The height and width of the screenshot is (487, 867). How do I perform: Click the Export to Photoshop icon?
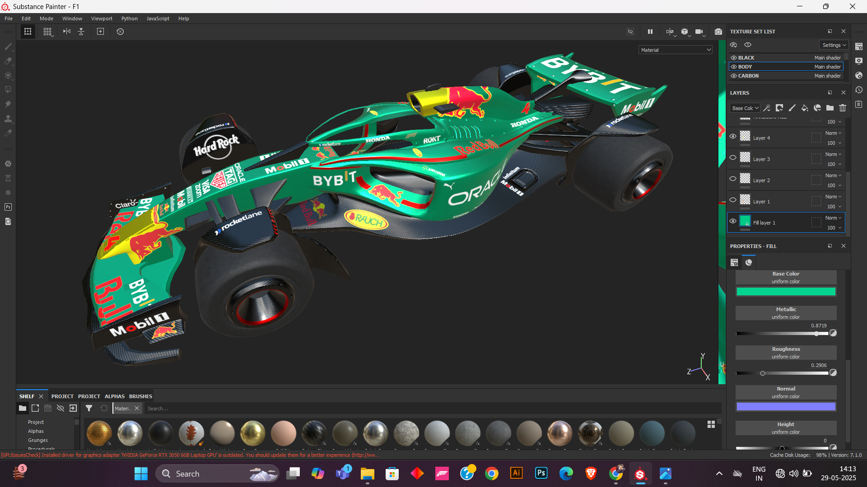8,207
